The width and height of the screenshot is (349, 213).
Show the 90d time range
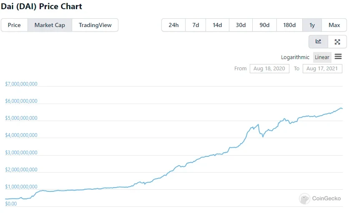[x=264, y=25]
